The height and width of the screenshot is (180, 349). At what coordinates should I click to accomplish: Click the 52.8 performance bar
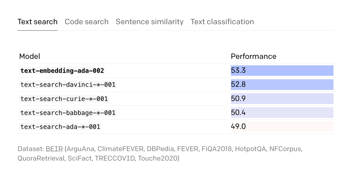282,85
